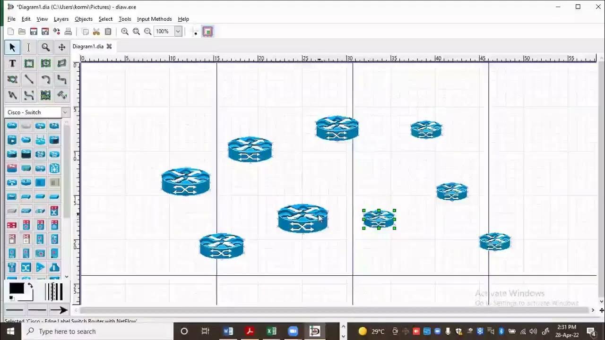This screenshot has height=340, width=605.
Task: Close the Diagram1.dia tab
Action: click(109, 46)
